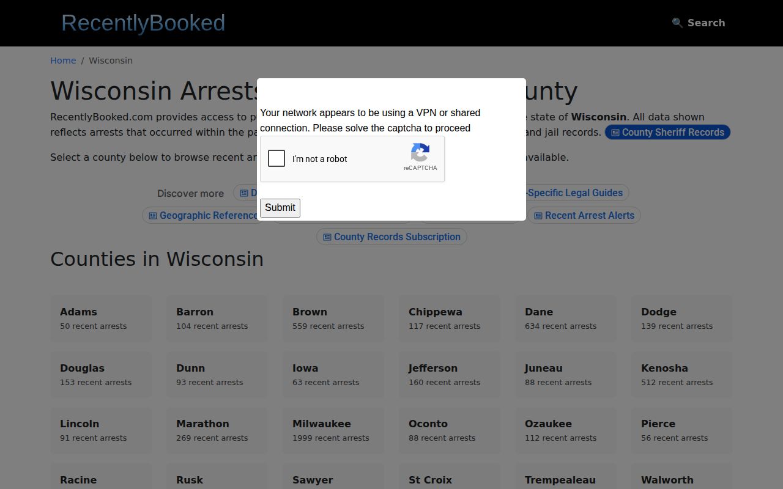Click the Submit button in the captcha dialog
Screen dimensions: 783x489
[x=280, y=208]
